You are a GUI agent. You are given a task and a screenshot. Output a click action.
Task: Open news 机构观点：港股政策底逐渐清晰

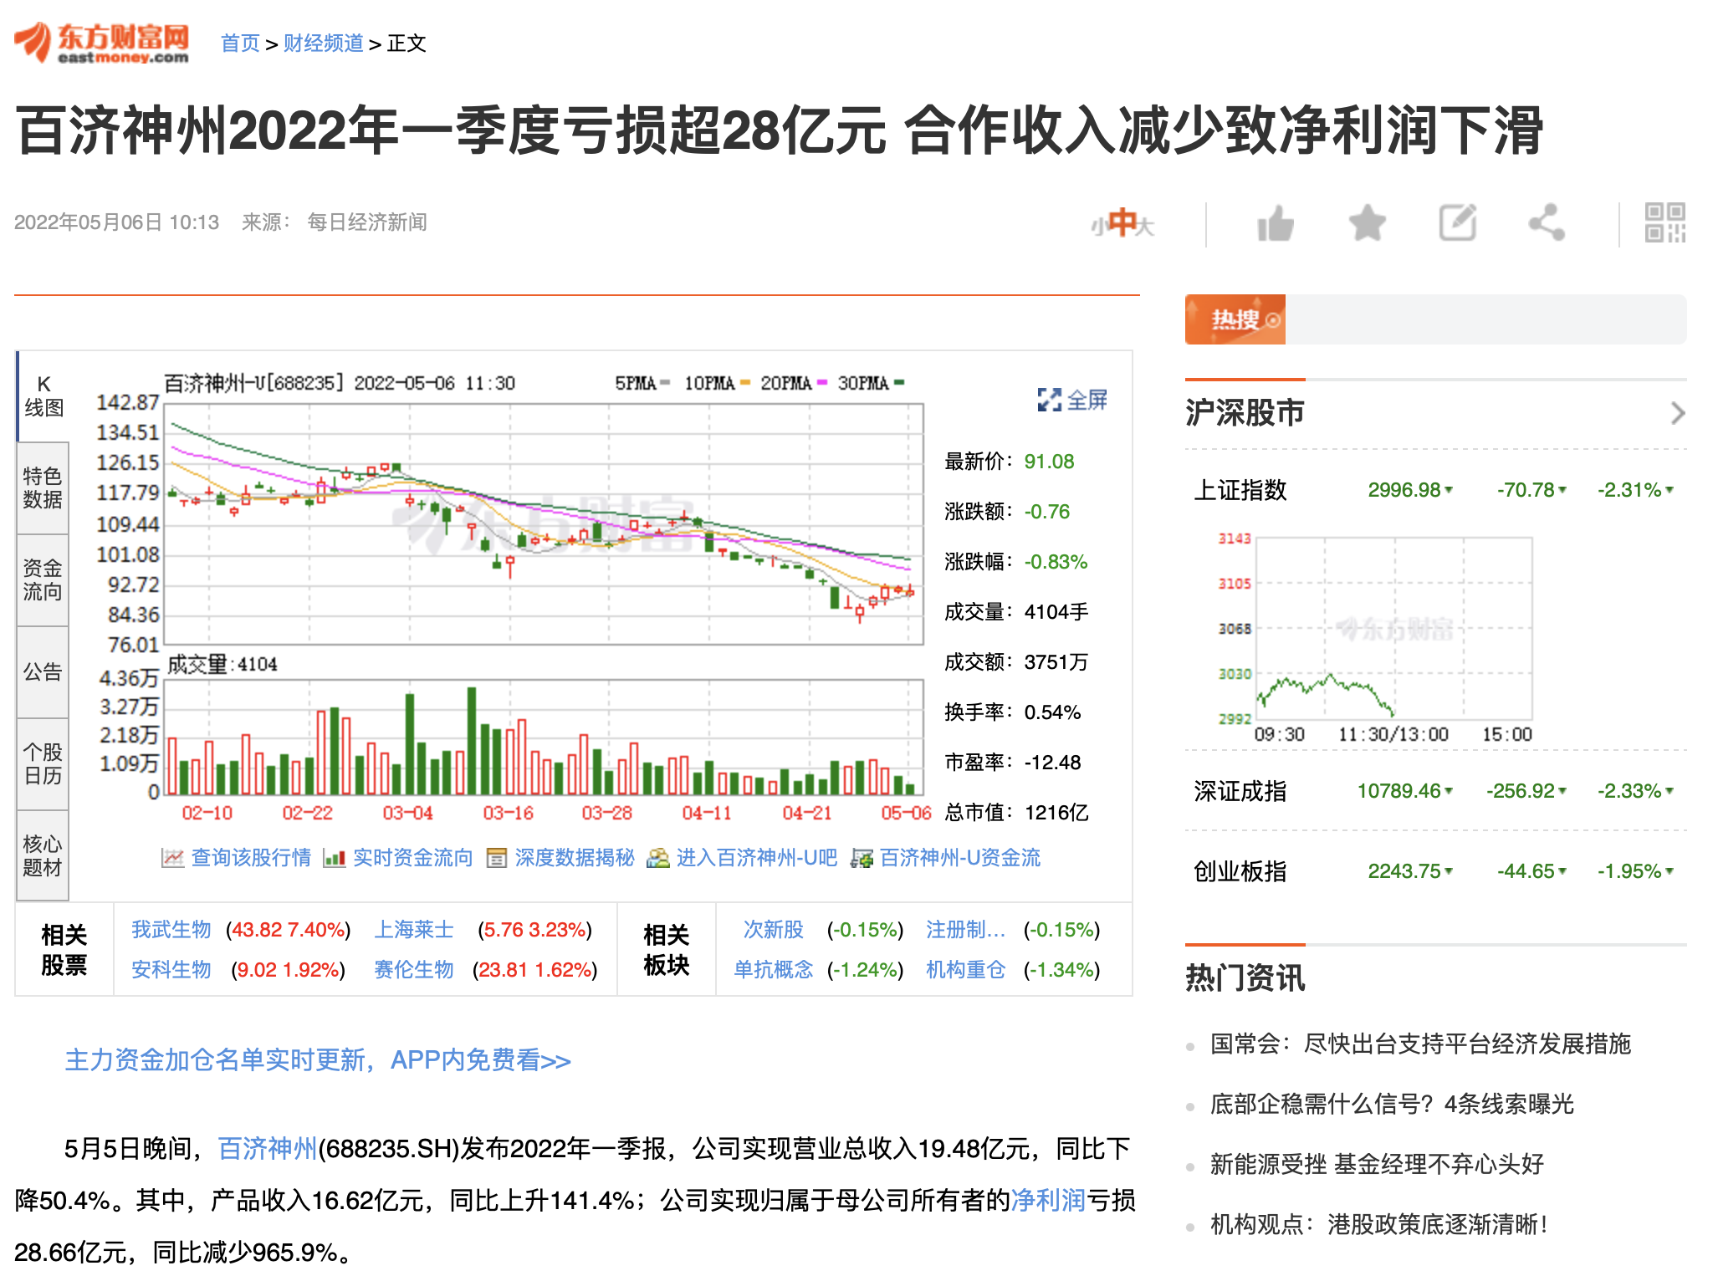(x=1378, y=1224)
